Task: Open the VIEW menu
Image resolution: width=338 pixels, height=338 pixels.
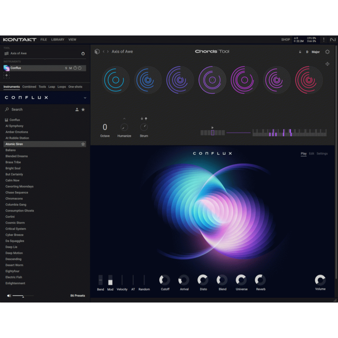Action: point(72,40)
